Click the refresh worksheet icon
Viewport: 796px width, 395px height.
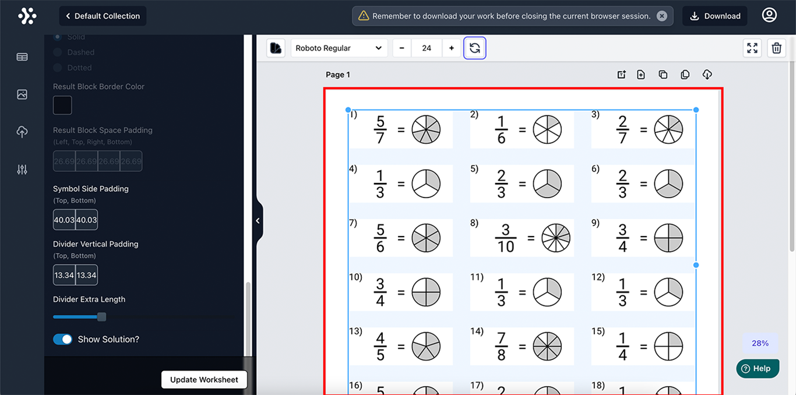point(475,48)
